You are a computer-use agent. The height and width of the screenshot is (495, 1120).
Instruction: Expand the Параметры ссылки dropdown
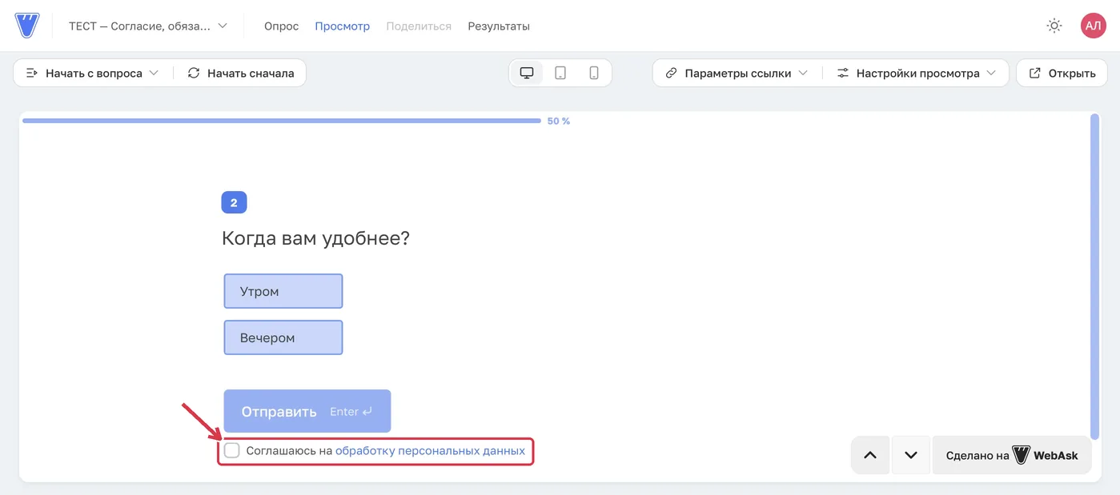point(737,73)
